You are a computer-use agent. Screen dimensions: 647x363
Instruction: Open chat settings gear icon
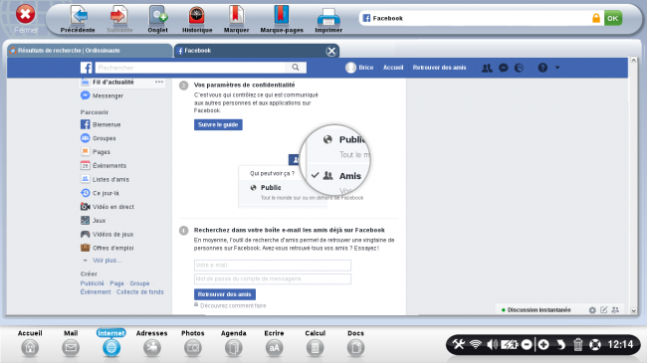coord(592,309)
